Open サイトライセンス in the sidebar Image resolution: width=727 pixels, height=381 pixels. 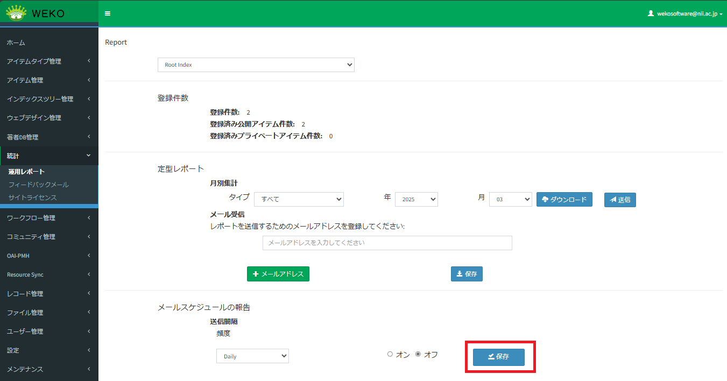pos(32,197)
